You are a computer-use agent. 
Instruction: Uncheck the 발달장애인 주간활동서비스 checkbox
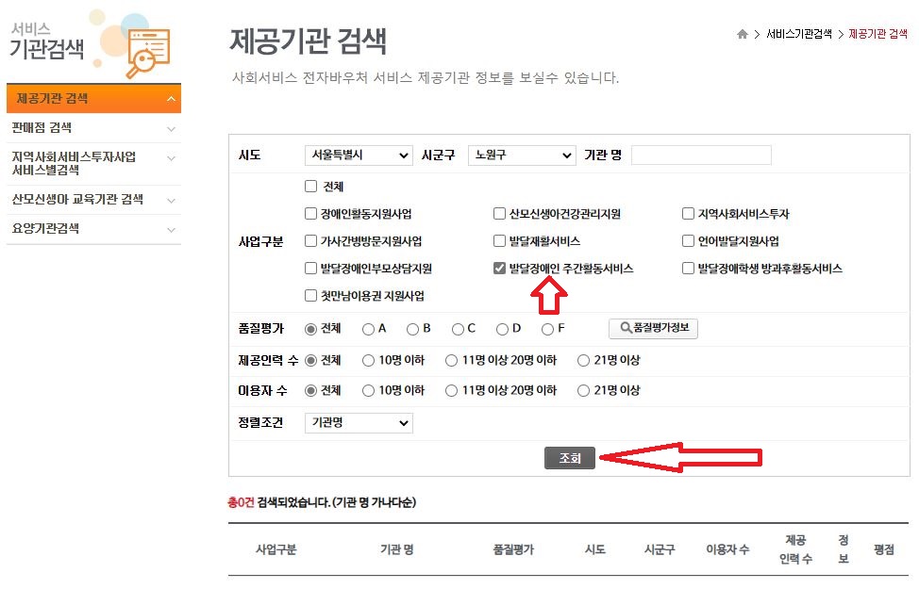(498, 269)
